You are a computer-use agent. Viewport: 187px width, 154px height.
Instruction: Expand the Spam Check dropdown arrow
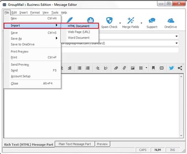point(120,23)
